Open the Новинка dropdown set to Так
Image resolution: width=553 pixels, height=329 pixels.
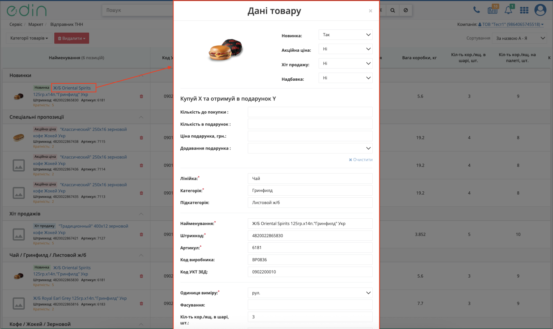pos(345,35)
